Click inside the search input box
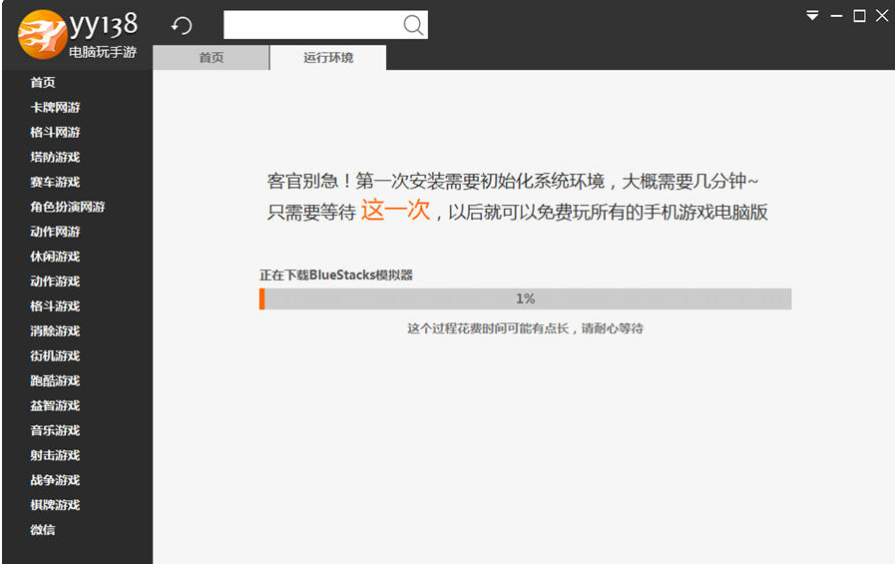Image resolution: width=895 pixels, height=564 pixels. (x=312, y=25)
